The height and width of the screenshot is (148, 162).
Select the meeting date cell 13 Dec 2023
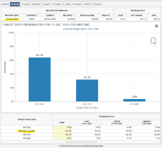point(12,19)
